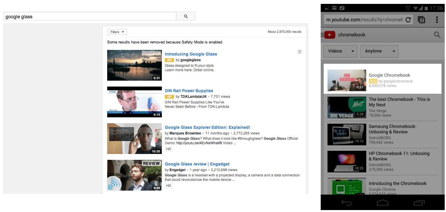Open the Introducing Google Glass link
Image resolution: width=446 pixels, height=212 pixels.
[191, 54]
